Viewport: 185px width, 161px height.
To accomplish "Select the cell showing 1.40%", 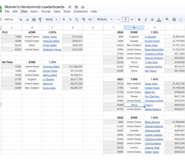I will (154, 79).
